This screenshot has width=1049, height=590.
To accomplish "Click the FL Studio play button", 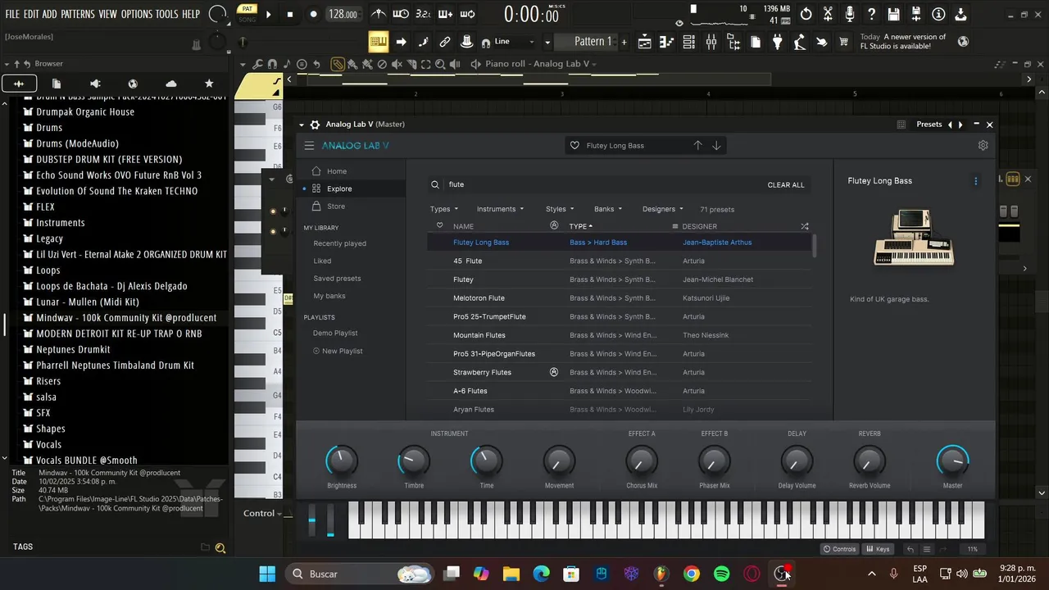I will click(x=268, y=14).
